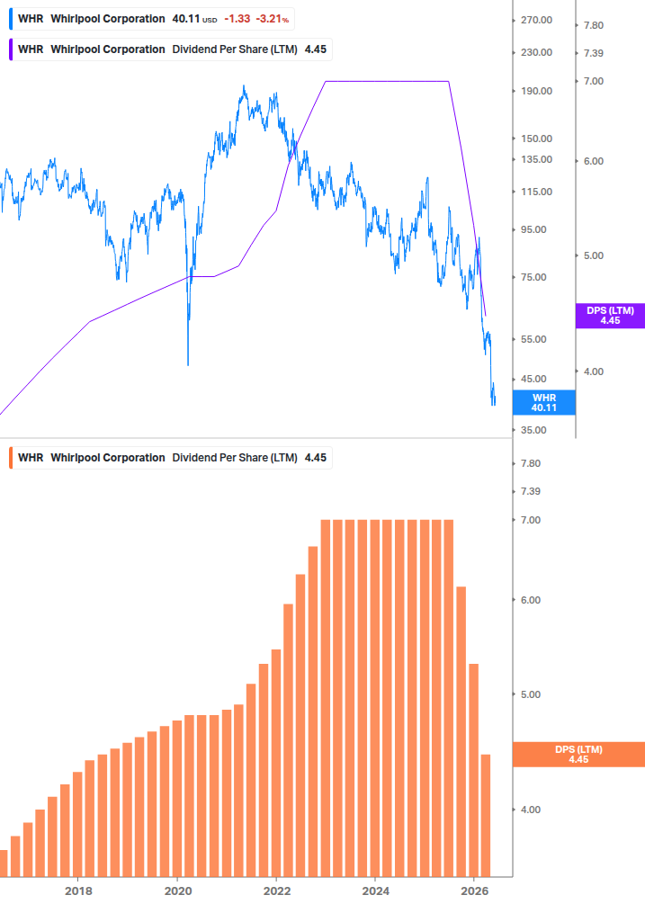Click the purple Dividend Per Share legend

pyautogui.click(x=171, y=49)
